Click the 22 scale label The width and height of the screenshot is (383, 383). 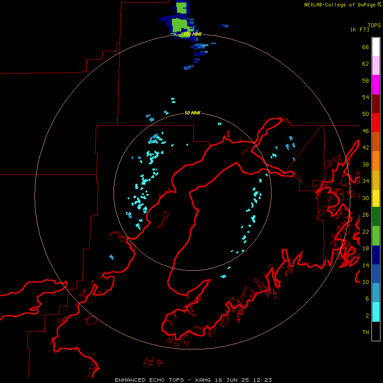pyautogui.click(x=366, y=232)
